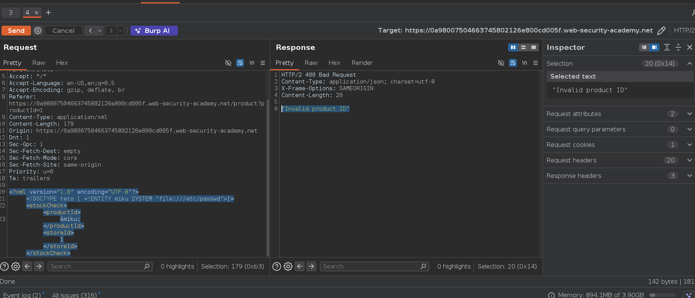
Task: Open help for the Response search bar
Action: pos(277,266)
